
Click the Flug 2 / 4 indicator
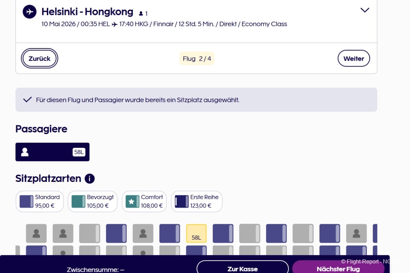click(x=197, y=59)
